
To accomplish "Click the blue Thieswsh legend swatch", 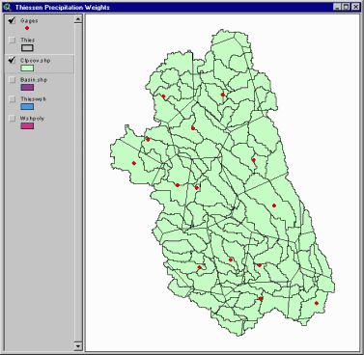I will point(27,107).
